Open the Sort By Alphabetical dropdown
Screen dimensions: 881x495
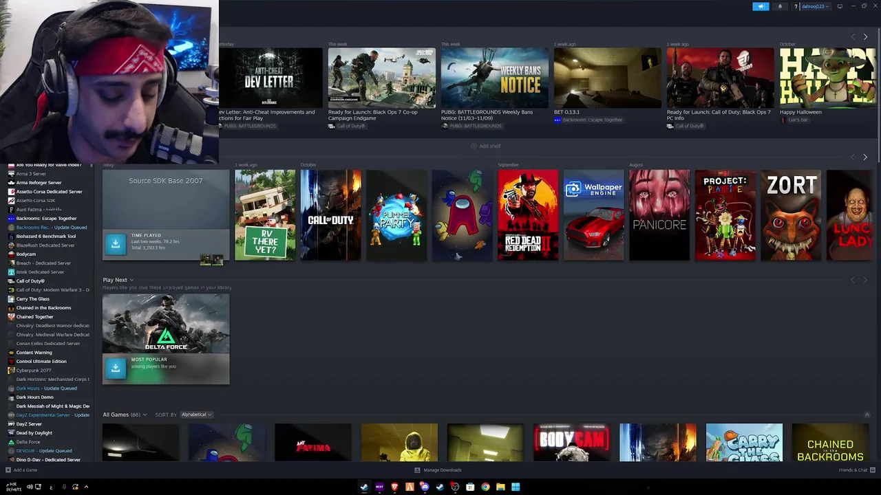coord(196,415)
